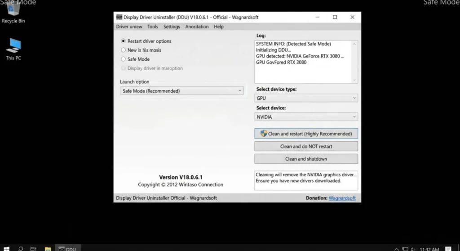Click disabled 'Display driver in maroption' radio
This screenshot has width=460, height=251.
point(123,68)
